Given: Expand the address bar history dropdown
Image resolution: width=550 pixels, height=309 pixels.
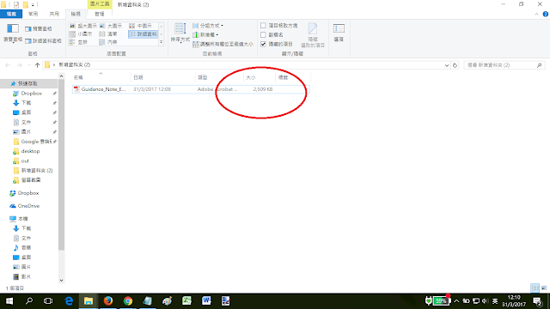Looking at the screenshot, I should coord(447,65).
